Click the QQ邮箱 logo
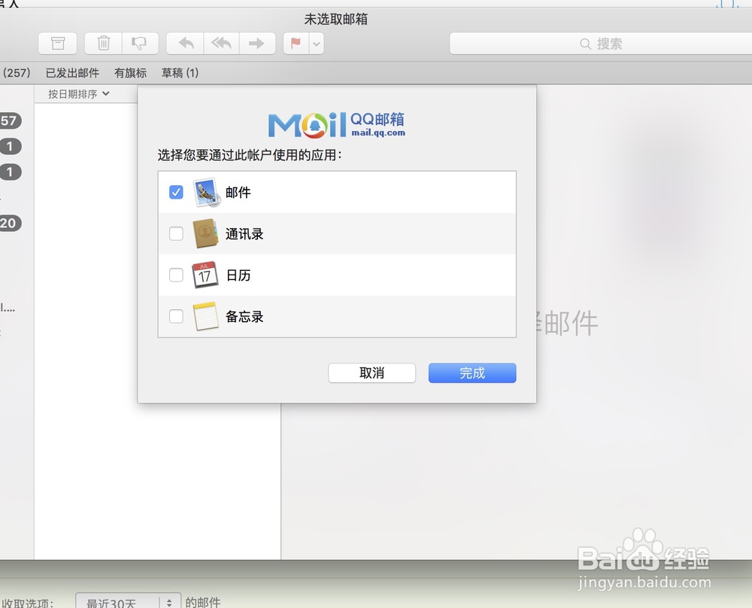752x608 pixels. click(337, 125)
